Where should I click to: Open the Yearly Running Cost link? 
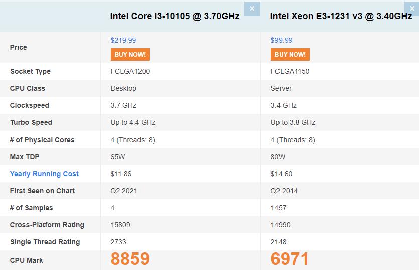(x=44, y=174)
